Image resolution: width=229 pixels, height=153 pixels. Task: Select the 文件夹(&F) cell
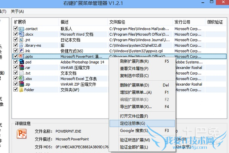[x=70, y=90]
